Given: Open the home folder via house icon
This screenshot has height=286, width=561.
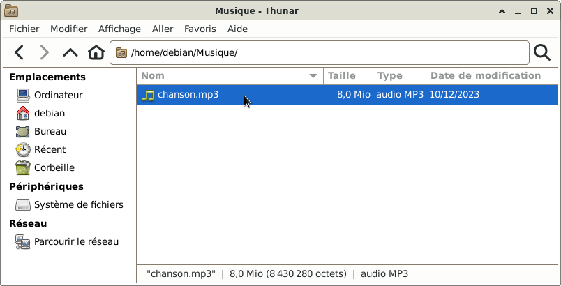Looking at the screenshot, I should point(96,52).
